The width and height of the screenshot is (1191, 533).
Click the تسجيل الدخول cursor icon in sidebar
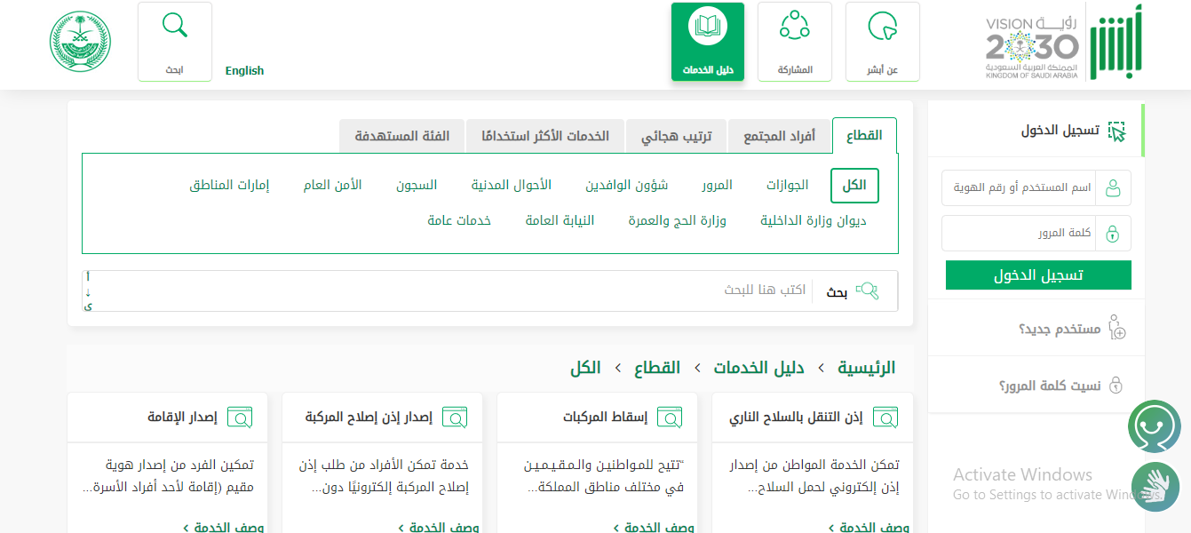click(x=1117, y=131)
